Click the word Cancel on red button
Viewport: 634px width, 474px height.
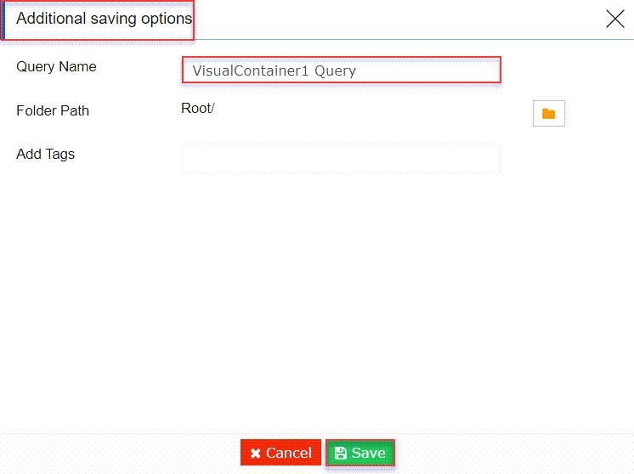[289, 453]
